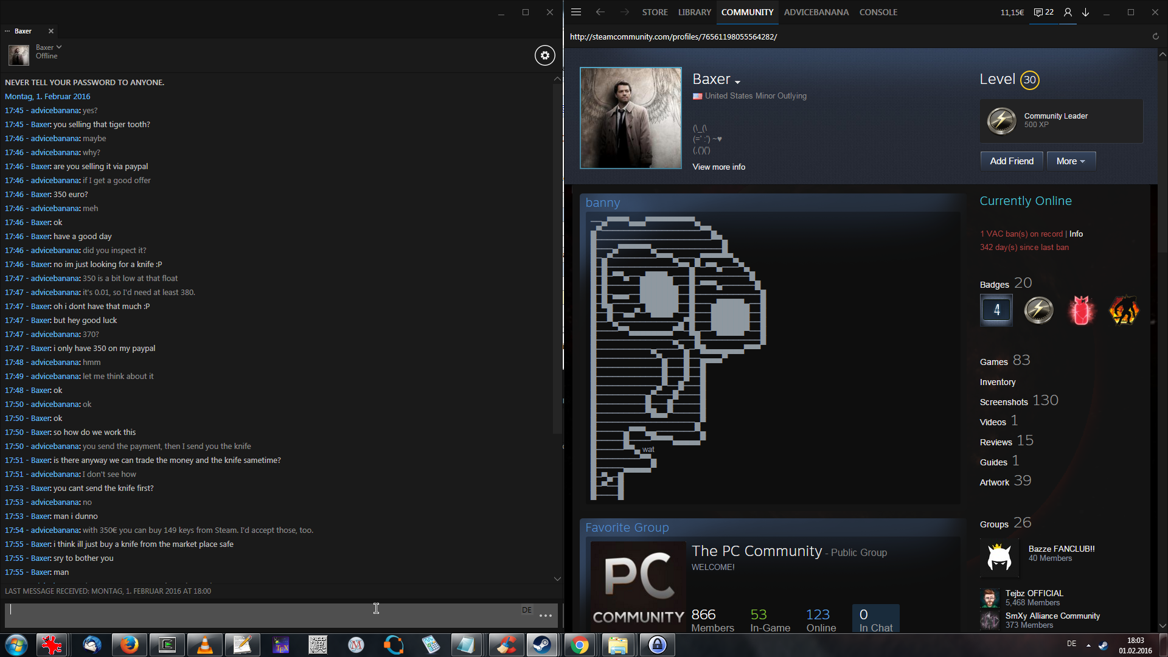Reload page with refresh icon
The image size is (1168, 657).
coord(1155,36)
